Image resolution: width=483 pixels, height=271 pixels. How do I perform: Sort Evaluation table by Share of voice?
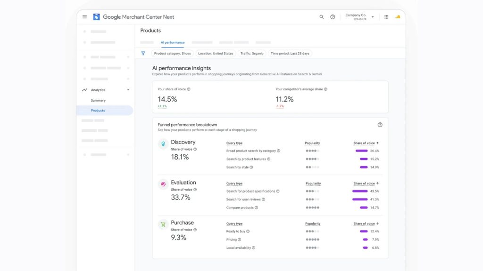tap(366, 183)
